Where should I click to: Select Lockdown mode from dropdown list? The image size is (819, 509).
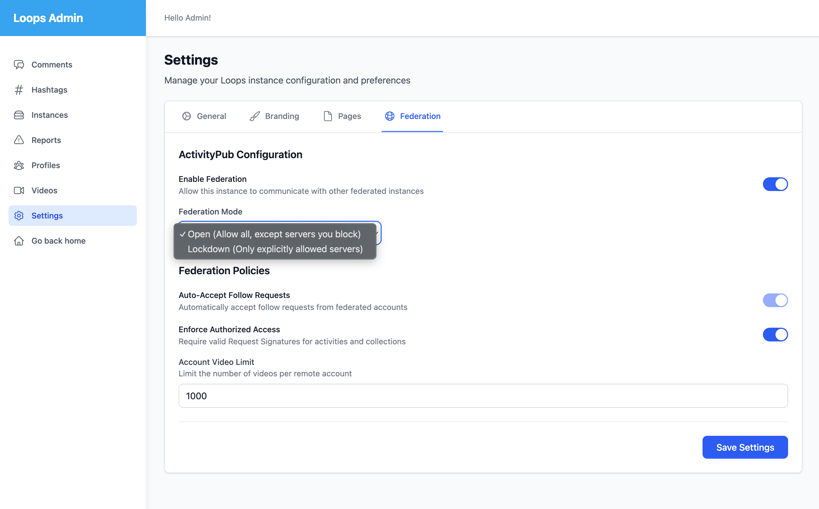pos(275,249)
